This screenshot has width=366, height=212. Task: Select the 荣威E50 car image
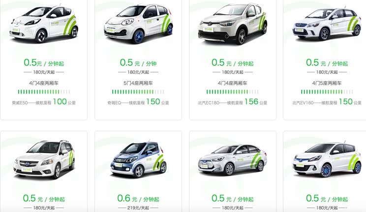tap(44, 23)
